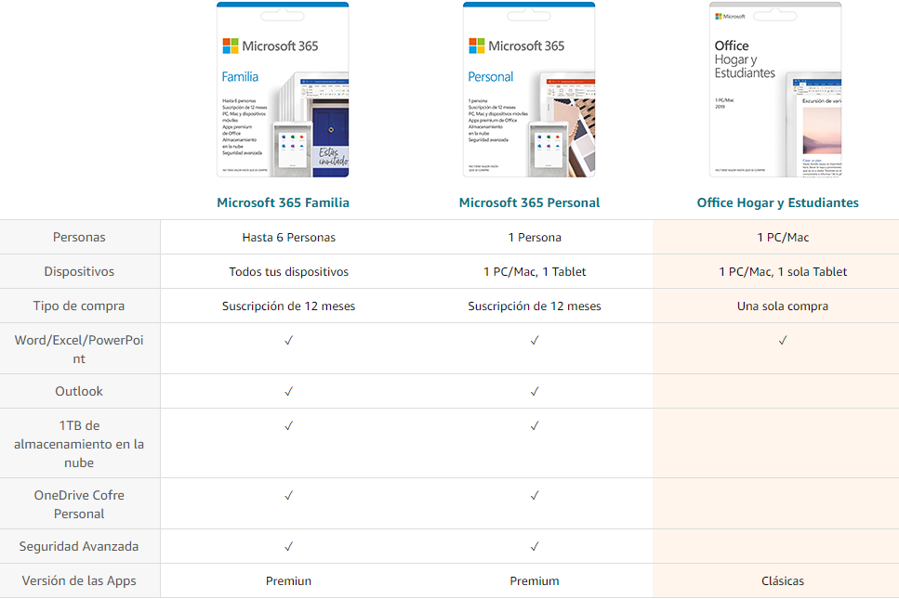Select the 1 Persona cell

point(535,237)
